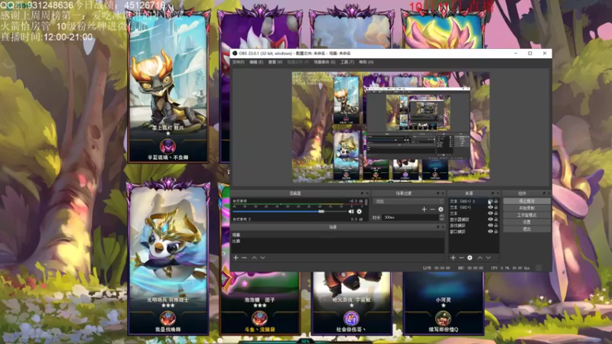Viewport: 612px width, 344px height.
Task: Add a new source with plus icon
Action: point(453,258)
